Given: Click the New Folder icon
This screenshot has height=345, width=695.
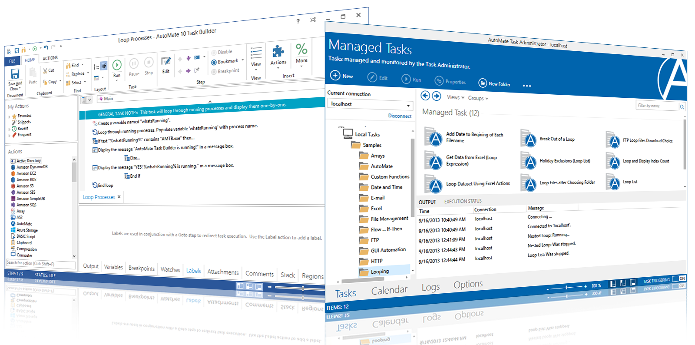Looking at the screenshot, I should pyautogui.click(x=483, y=83).
